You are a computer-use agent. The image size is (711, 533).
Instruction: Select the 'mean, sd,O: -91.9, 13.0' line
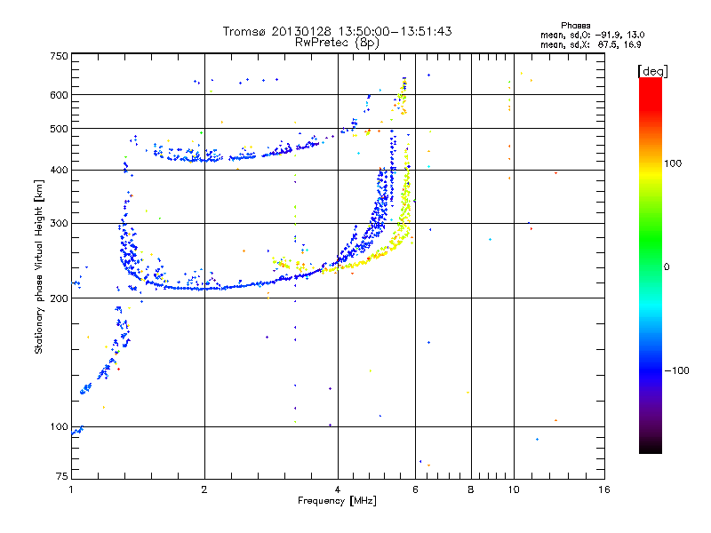[592, 35]
